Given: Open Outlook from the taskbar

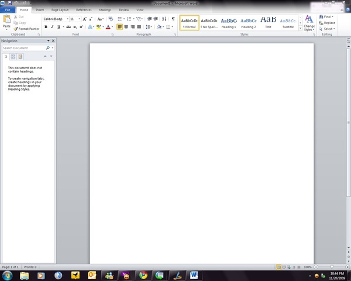Looking at the screenshot, I should coord(92,275).
